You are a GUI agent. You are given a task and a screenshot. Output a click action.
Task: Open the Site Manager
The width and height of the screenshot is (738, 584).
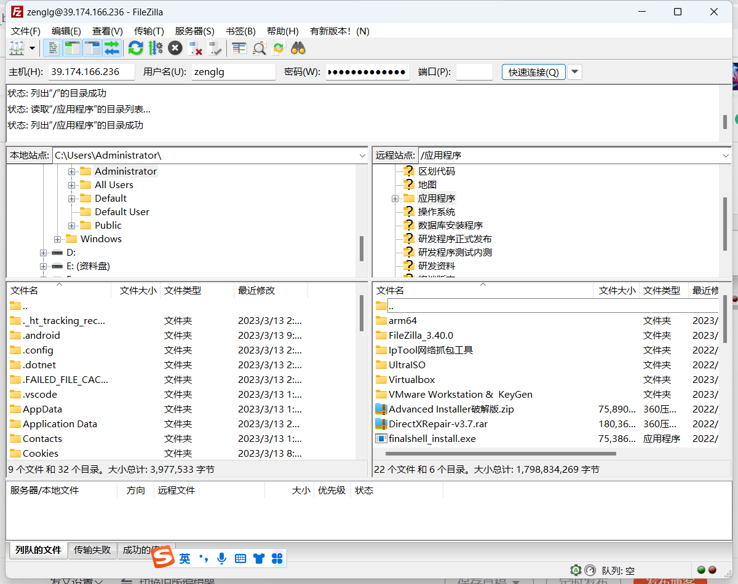pyautogui.click(x=17, y=47)
